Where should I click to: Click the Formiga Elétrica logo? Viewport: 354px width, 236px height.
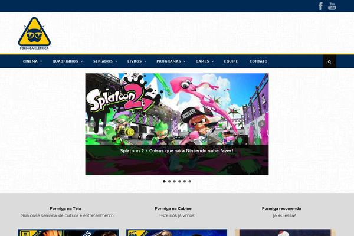click(x=34, y=34)
